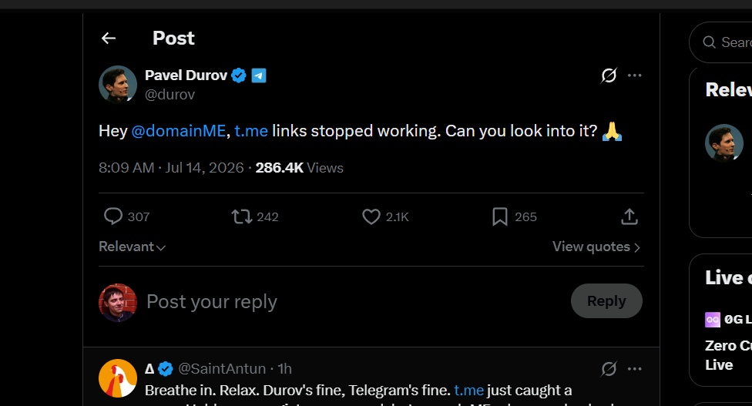
Task: Open the @domainME mention link
Action: tap(179, 131)
